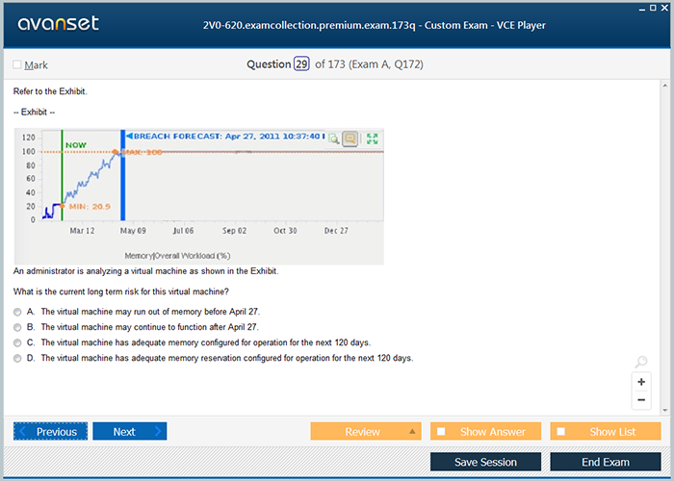Close the VCE Player window
The image size is (674, 481).
[x=664, y=7]
